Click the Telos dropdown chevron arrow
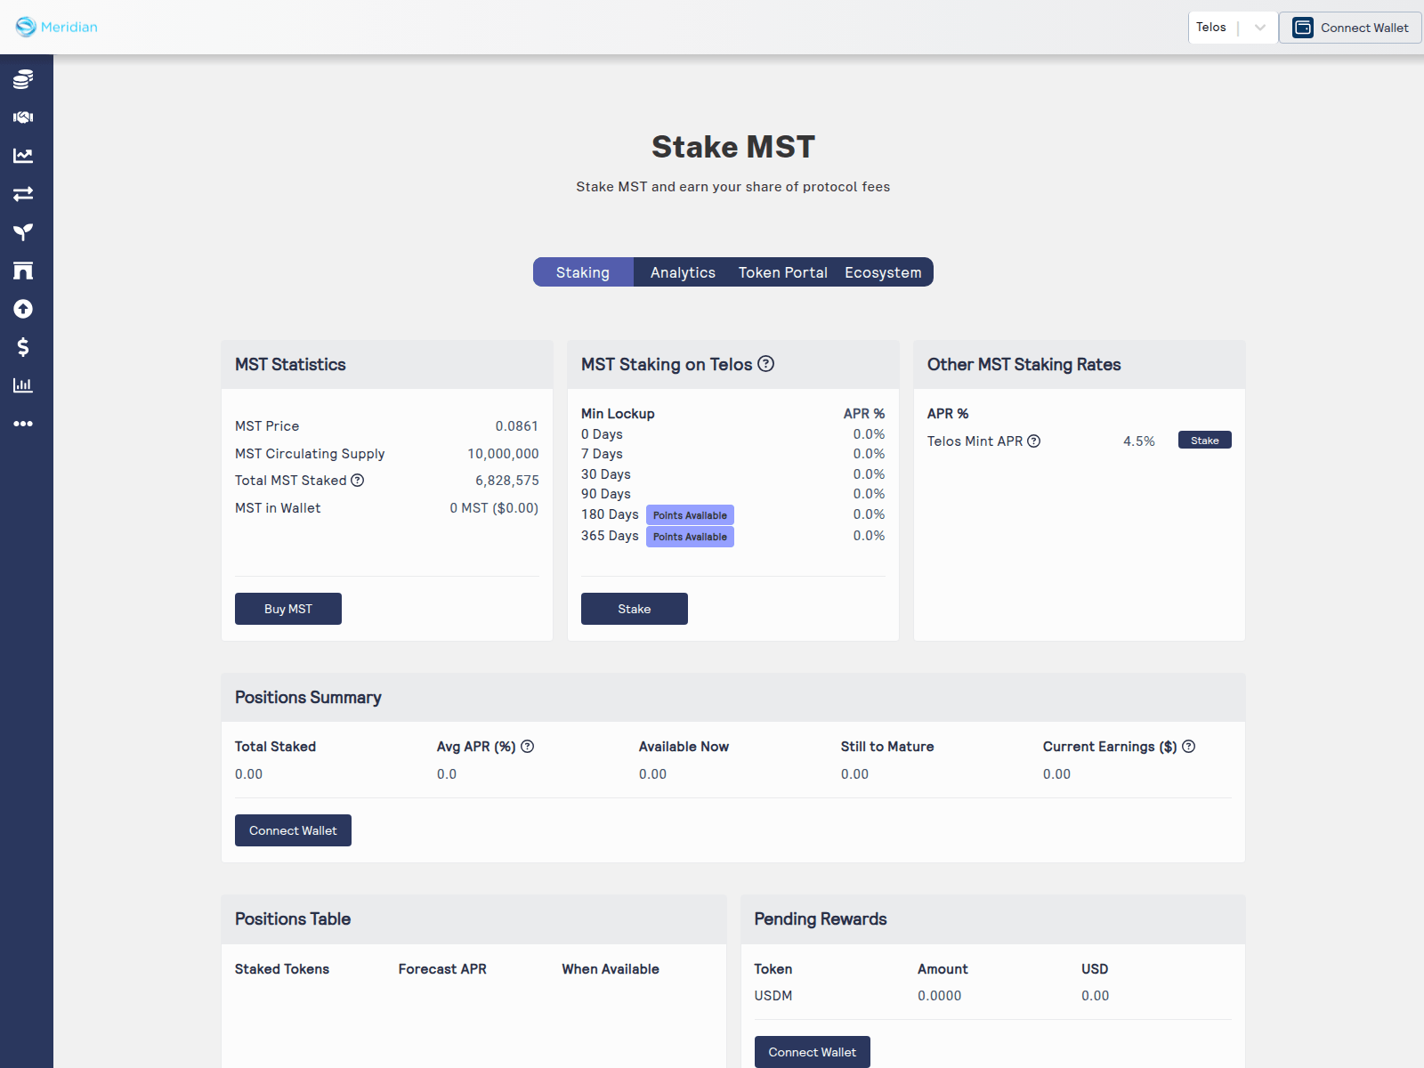This screenshot has height=1068, width=1424. pyautogui.click(x=1260, y=28)
